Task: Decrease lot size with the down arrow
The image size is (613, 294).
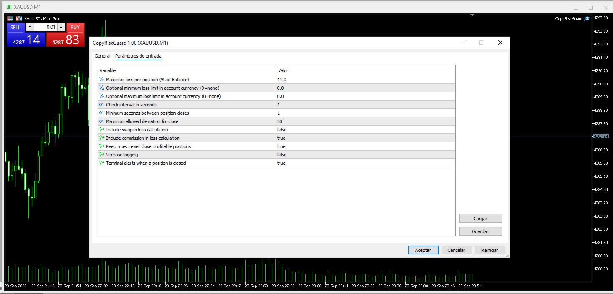Action: point(30,27)
